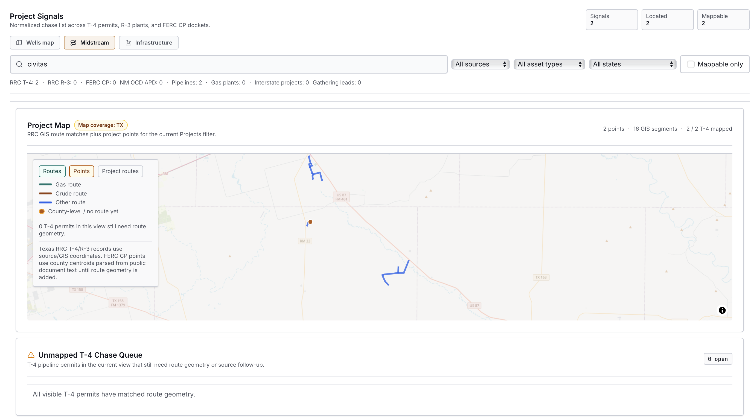Click the RRC R-3: 0 count
751x420 pixels.
pyautogui.click(x=62, y=83)
